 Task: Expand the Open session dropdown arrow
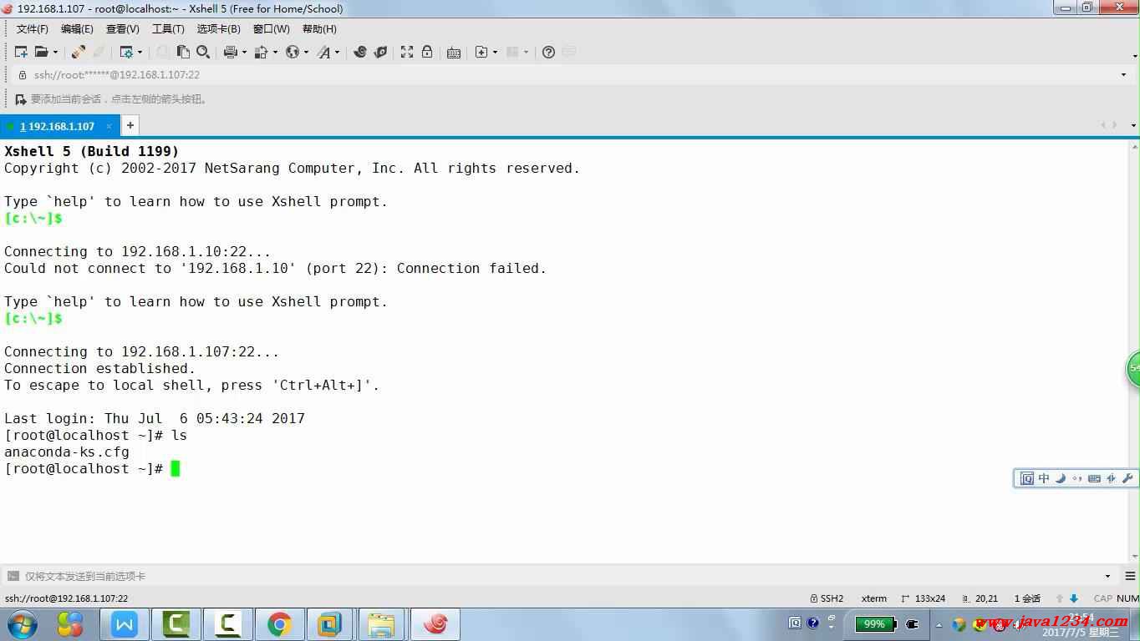click(55, 52)
